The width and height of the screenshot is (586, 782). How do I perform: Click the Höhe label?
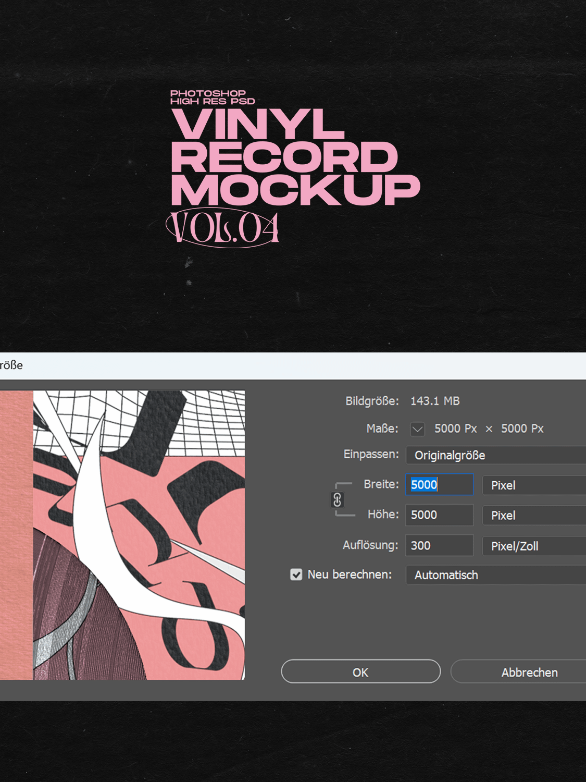[383, 515]
